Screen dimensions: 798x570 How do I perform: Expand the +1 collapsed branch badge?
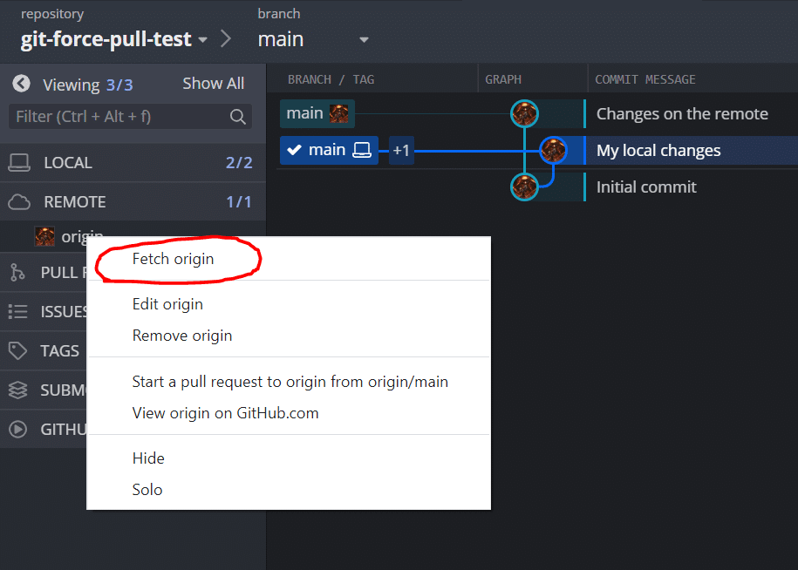tap(401, 150)
